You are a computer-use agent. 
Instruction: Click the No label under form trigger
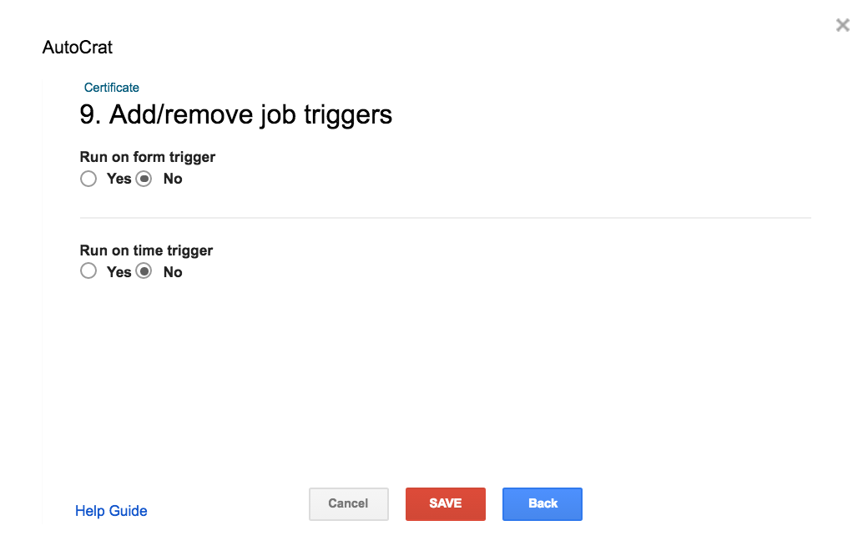(x=173, y=179)
